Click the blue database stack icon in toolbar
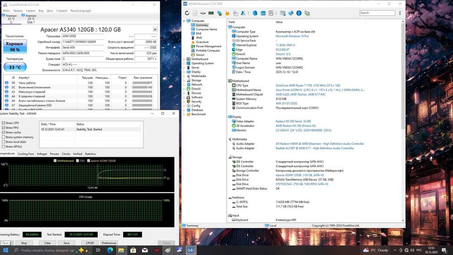This screenshot has width=453, height=255. click(263, 13)
